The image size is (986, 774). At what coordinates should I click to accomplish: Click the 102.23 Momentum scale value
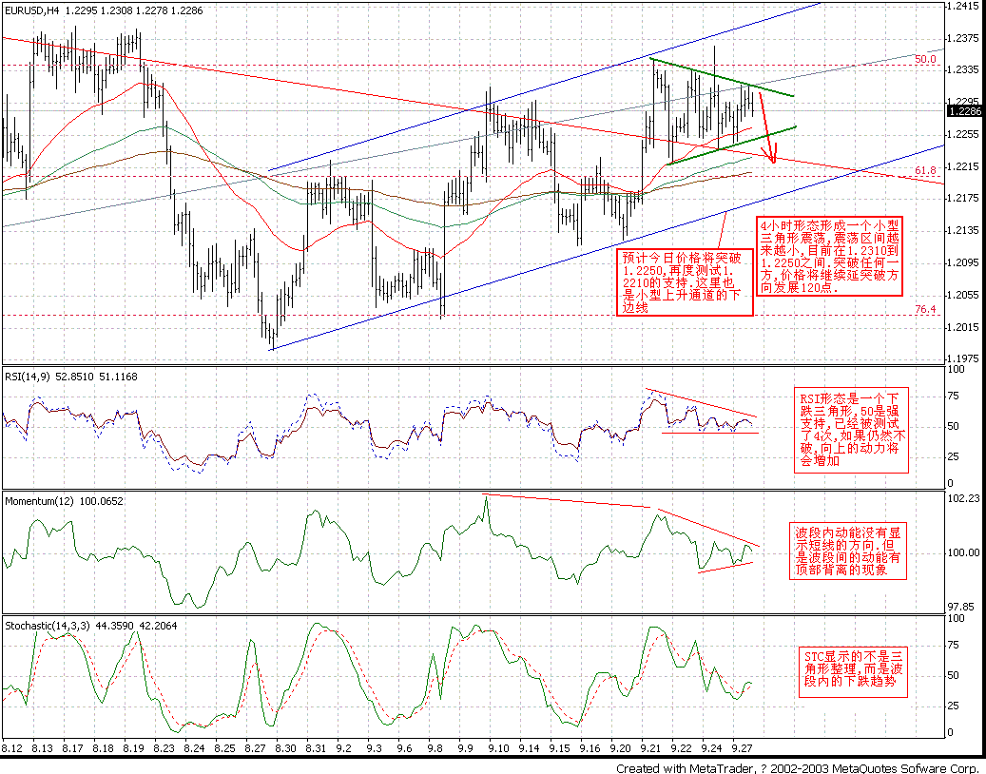click(x=965, y=498)
